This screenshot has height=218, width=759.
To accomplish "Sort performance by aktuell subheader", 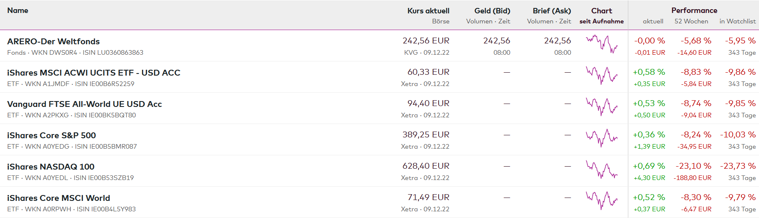I will pos(653,21).
